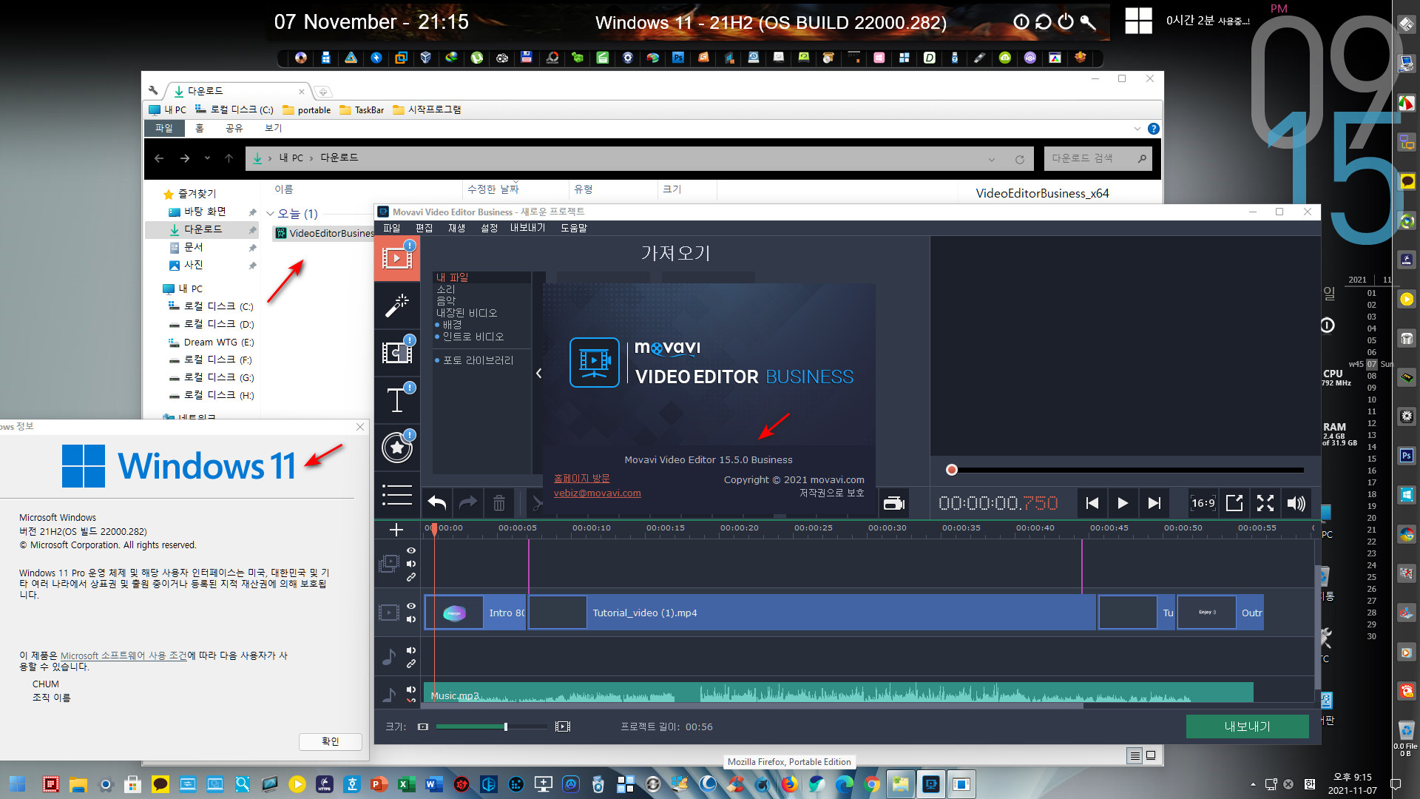Open Explorer help question mark icon
Image resolution: width=1420 pixels, height=799 pixels.
click(x=1153, y=129)
